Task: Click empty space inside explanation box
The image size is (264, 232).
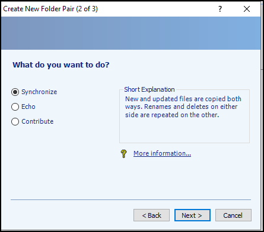Action: 185,130
